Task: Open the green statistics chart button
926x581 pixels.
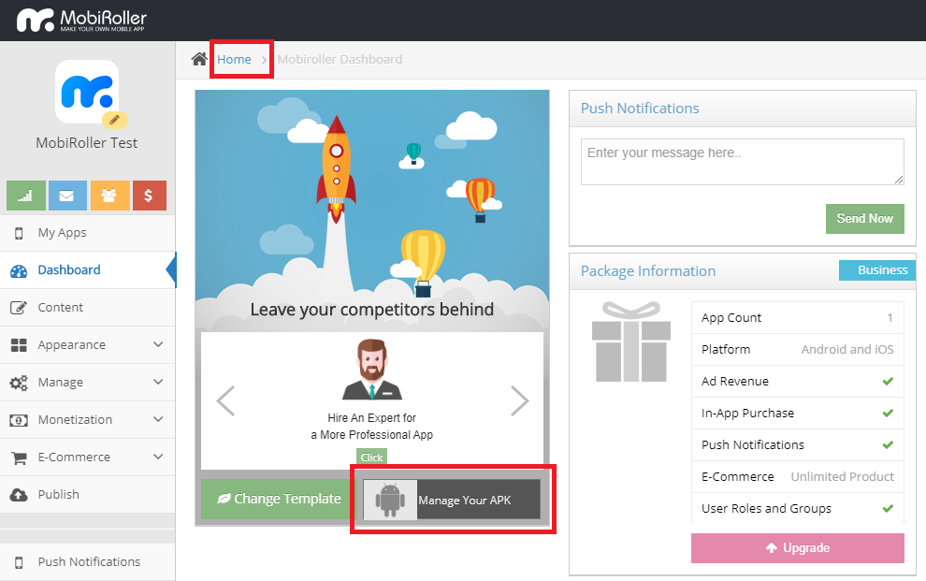Action: coord(26,196)
